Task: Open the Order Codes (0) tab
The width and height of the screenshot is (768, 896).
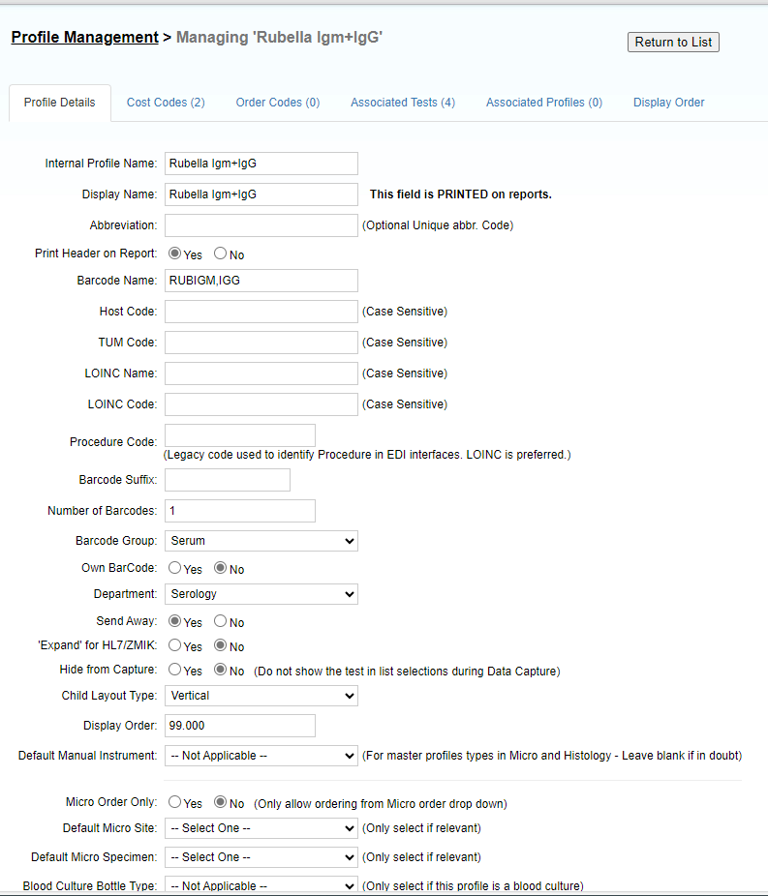Action: click(278, 103)
